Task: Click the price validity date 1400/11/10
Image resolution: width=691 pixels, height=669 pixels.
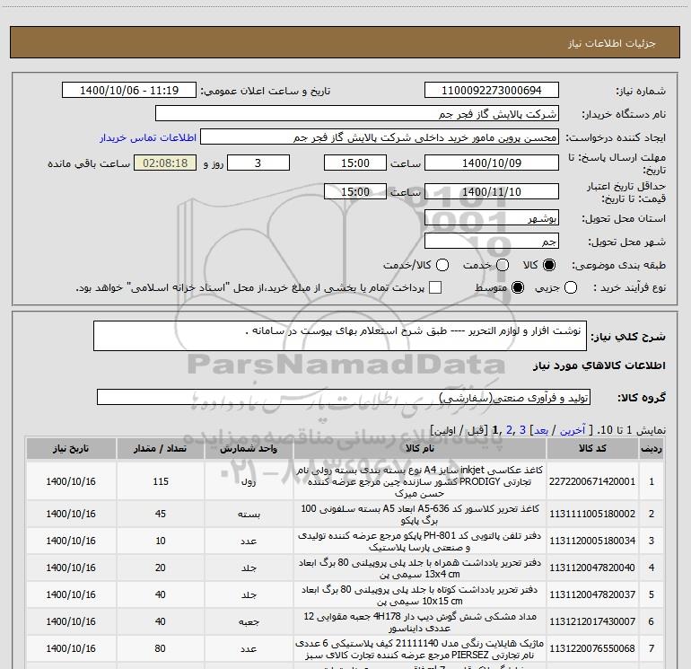Action: click(492, 191)
